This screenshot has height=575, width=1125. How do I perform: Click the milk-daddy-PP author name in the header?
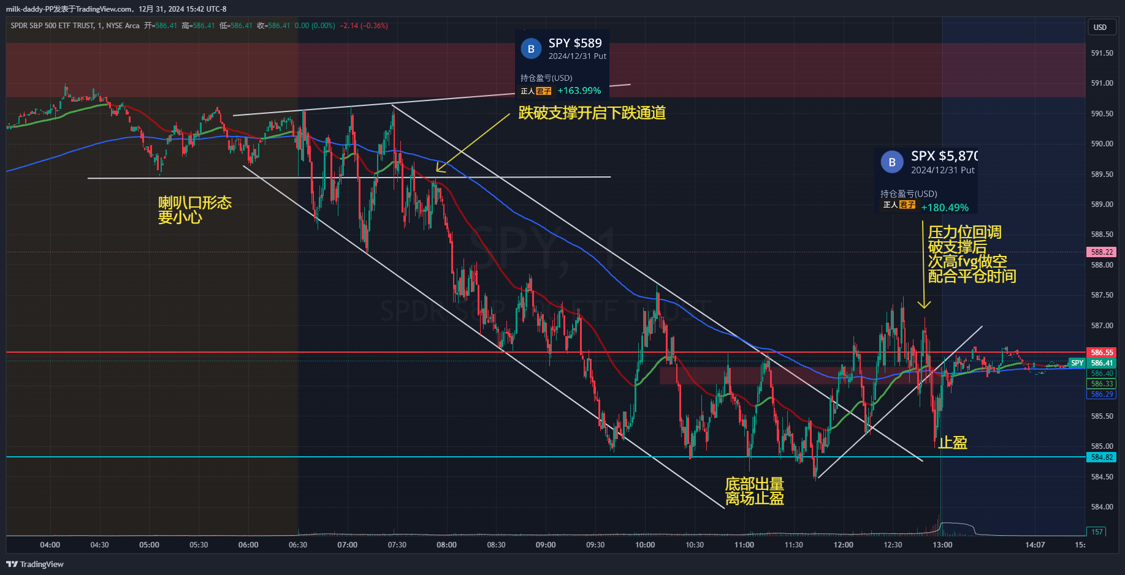pos(29,9)
